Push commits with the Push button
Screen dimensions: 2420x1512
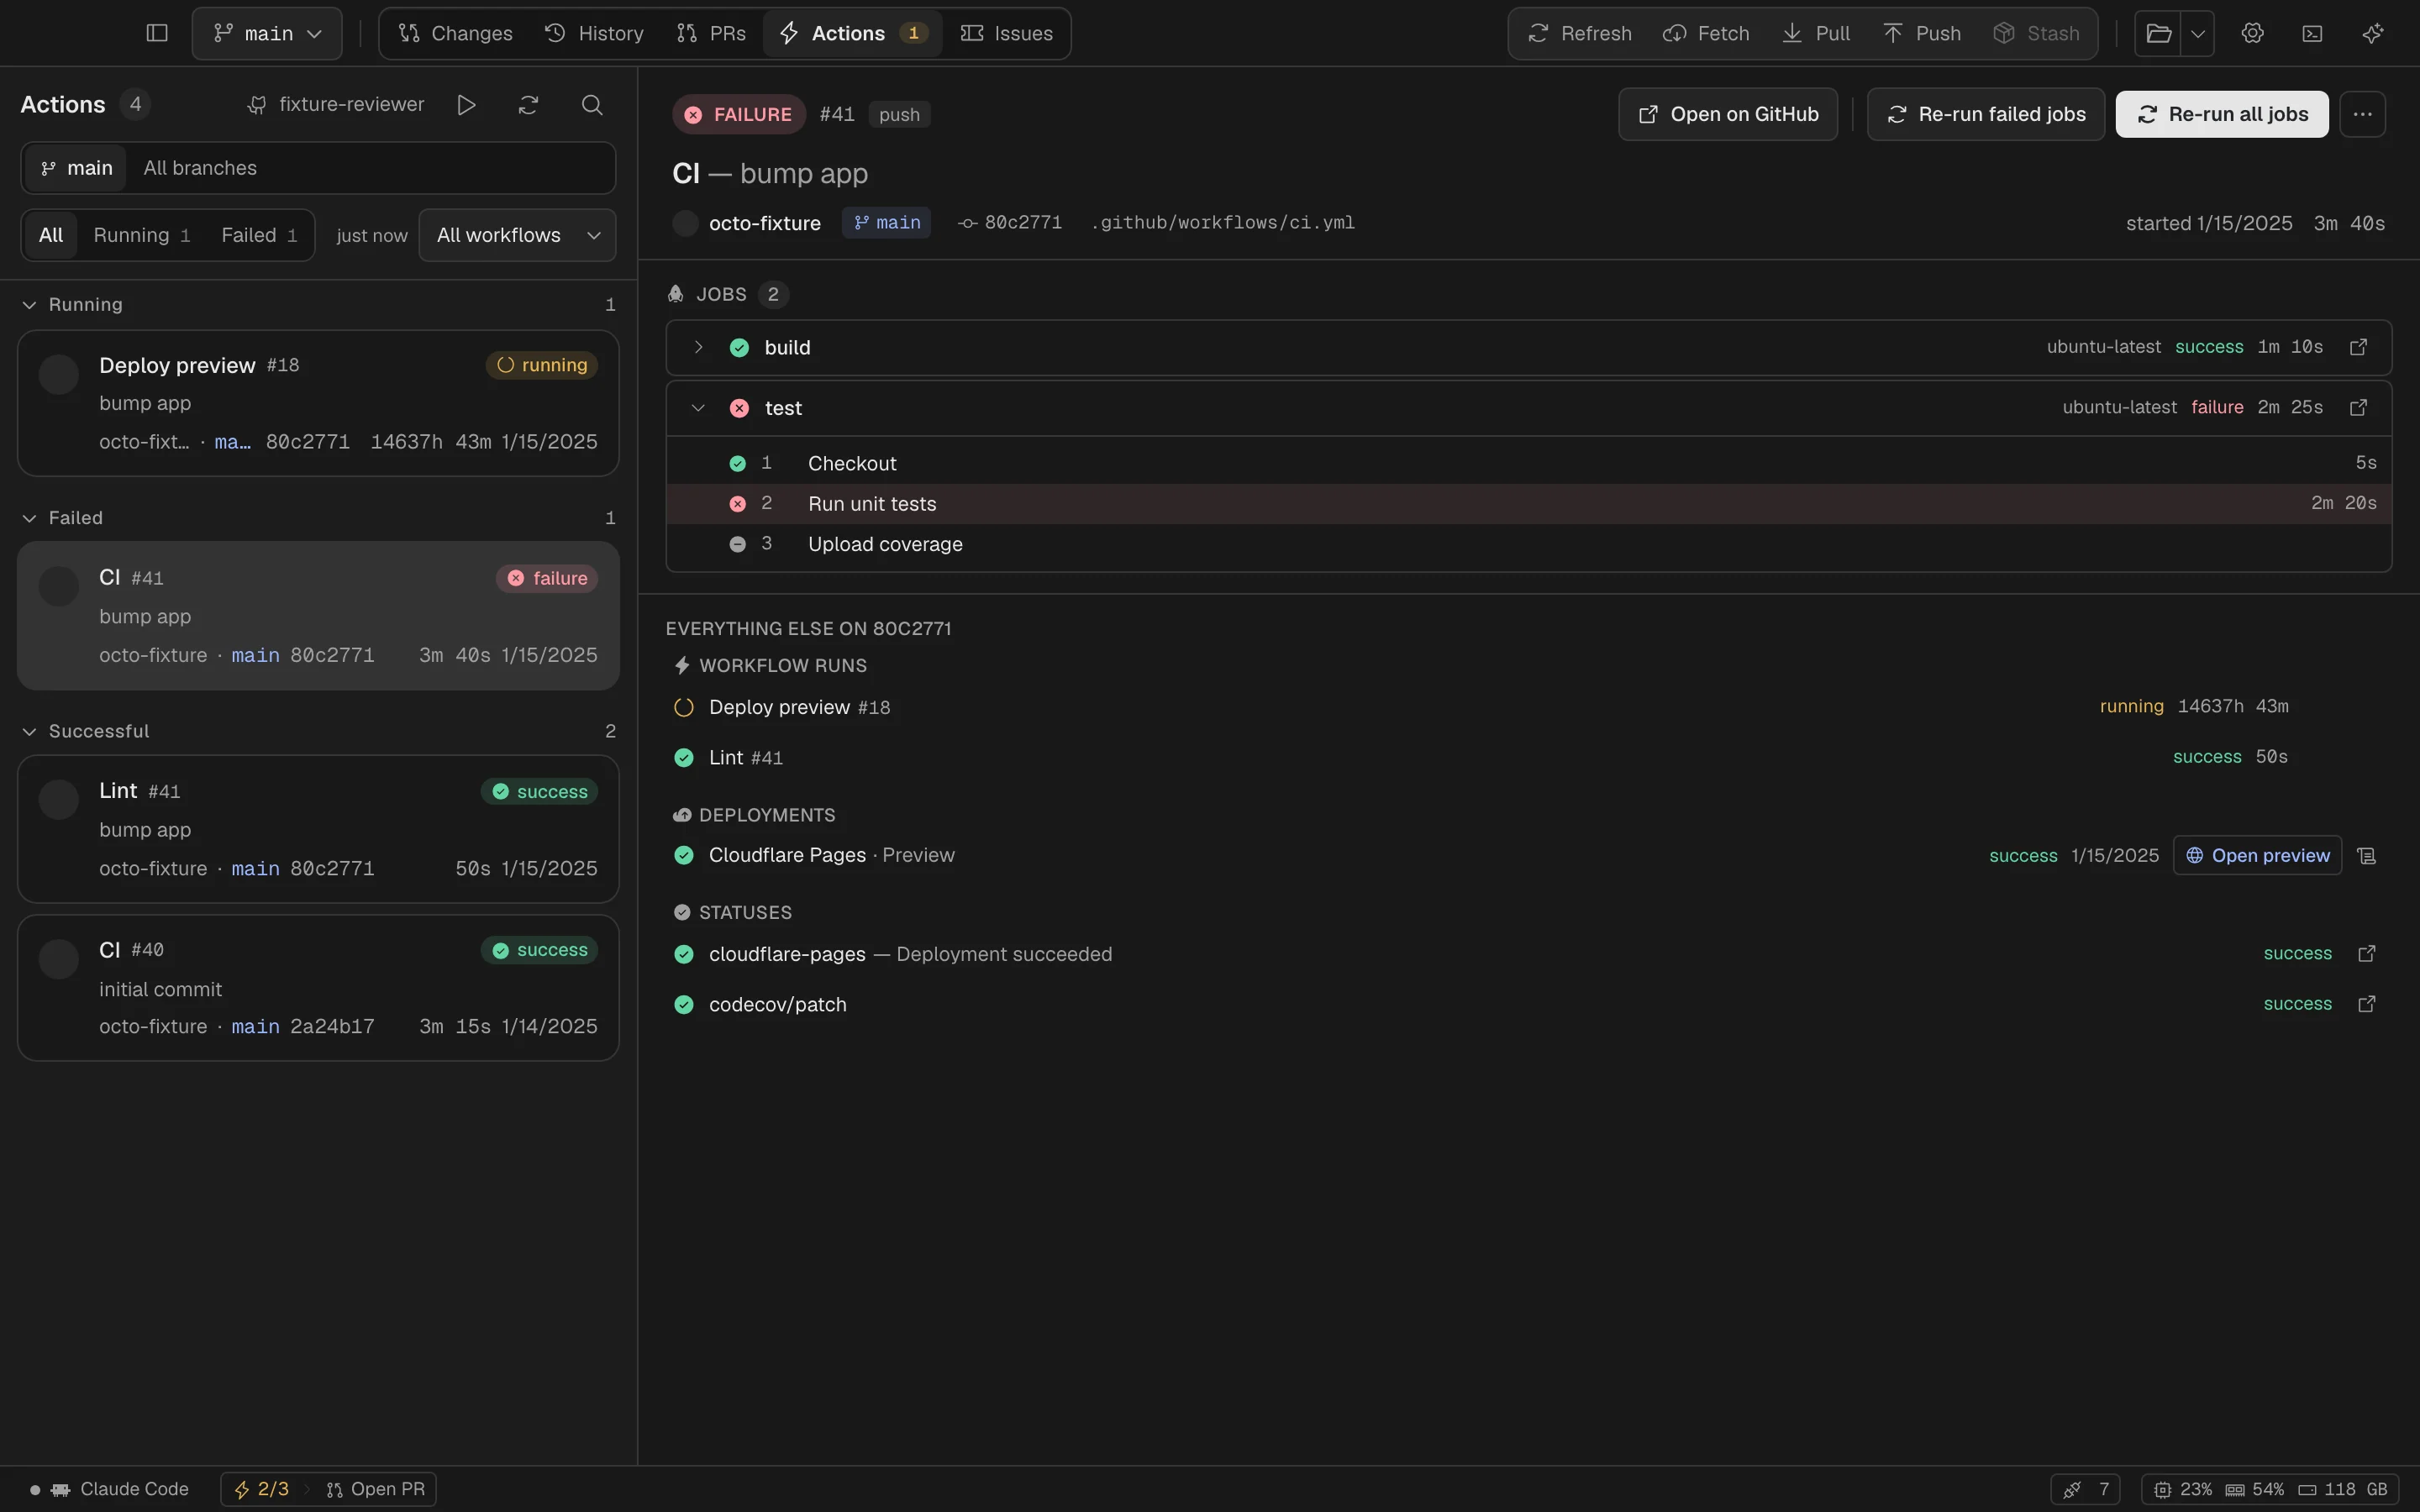click(1921, 33)
